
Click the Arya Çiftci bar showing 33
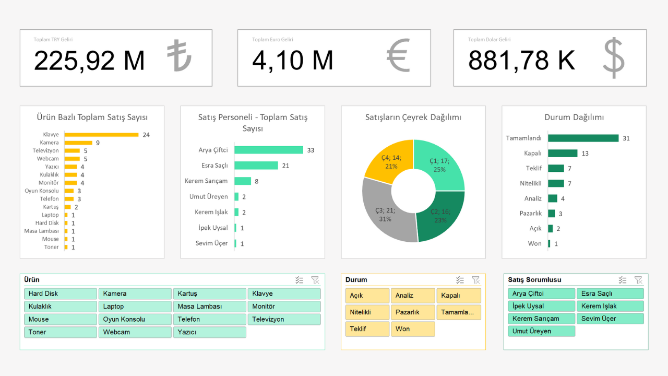(x=269, y=150)
